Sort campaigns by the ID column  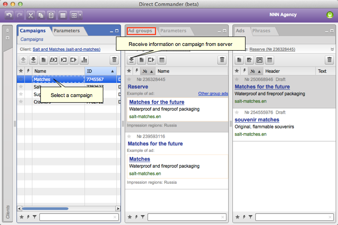click(x=100, y=71)
